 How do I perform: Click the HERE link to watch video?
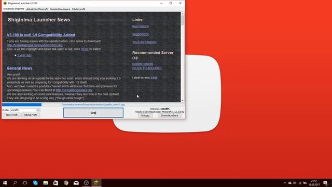[85, 49]
